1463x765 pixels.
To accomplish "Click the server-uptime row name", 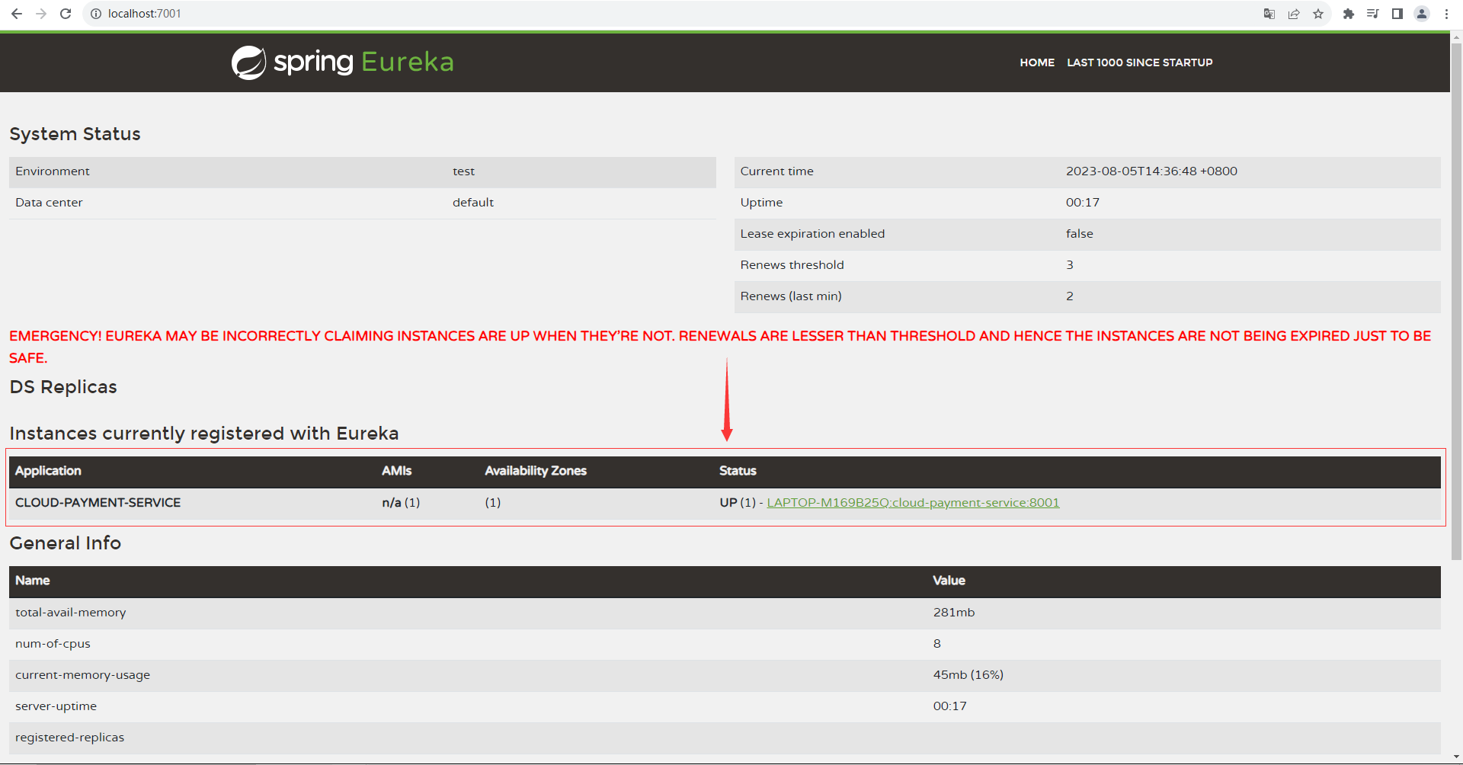I will click(56, 706).
